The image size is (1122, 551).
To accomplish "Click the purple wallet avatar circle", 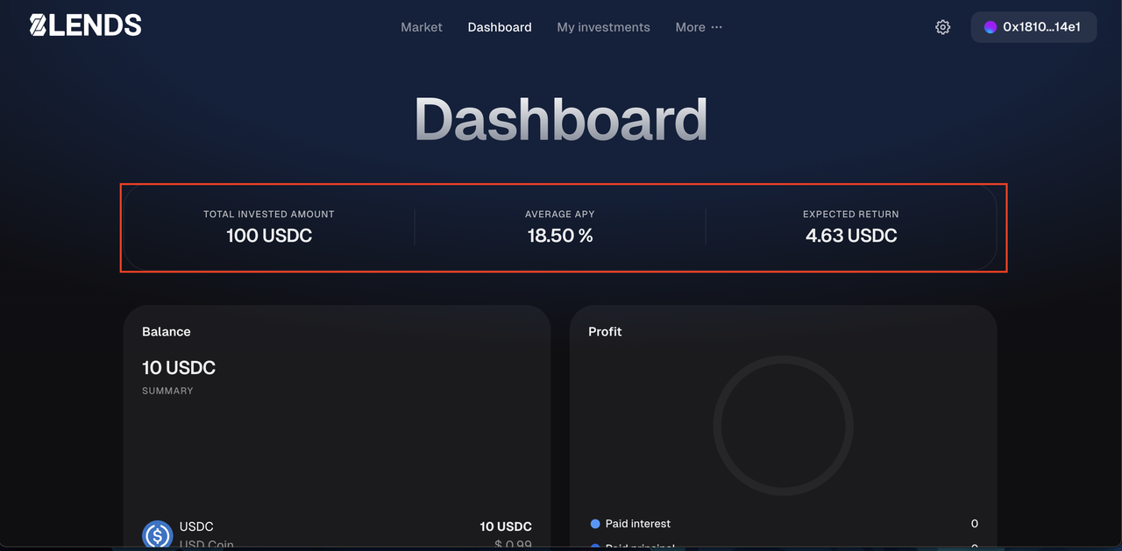I will tap(990, 27).
